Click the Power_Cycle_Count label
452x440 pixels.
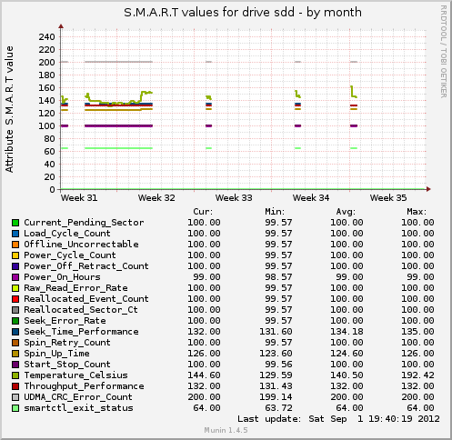pyautogui.click(x=70, y=255)
